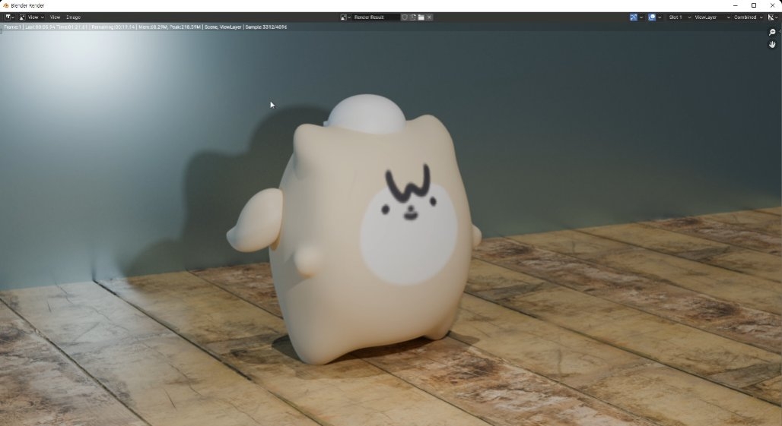
Task: Open the View menu
Action: (55, 17)
